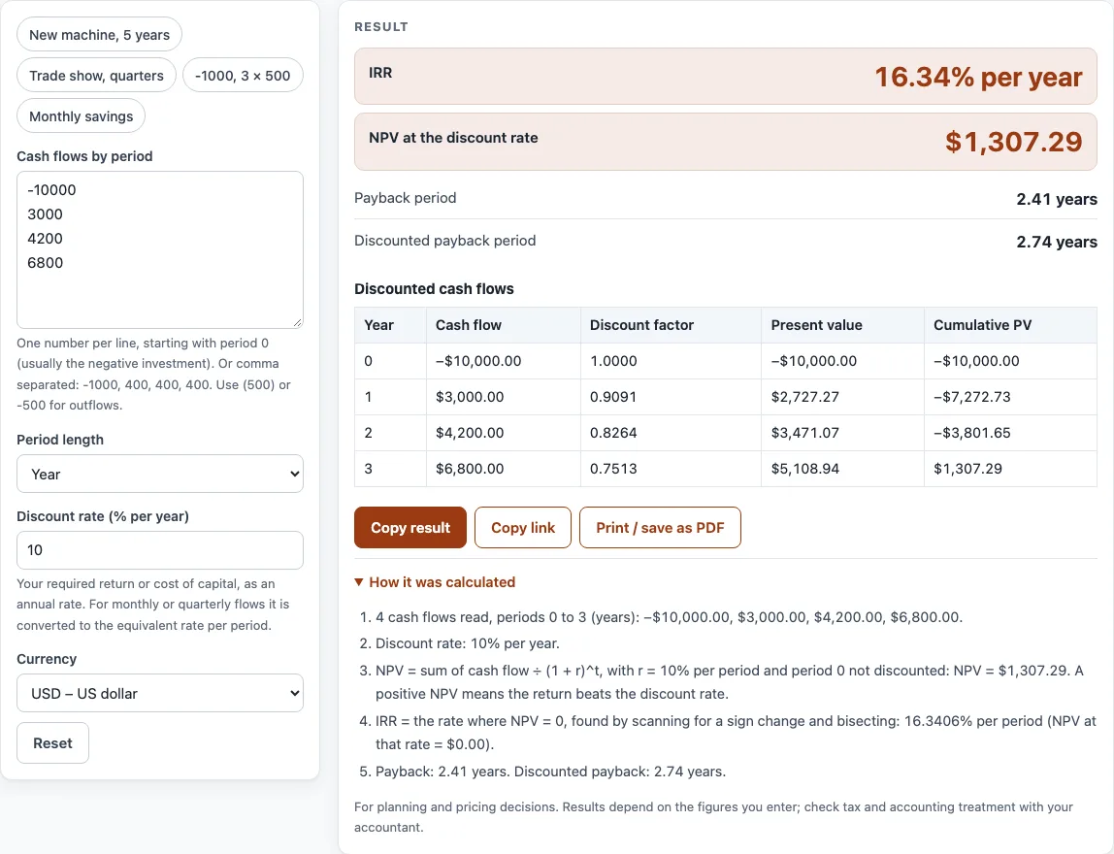Click Print / save as PDF

pos(660,527)
